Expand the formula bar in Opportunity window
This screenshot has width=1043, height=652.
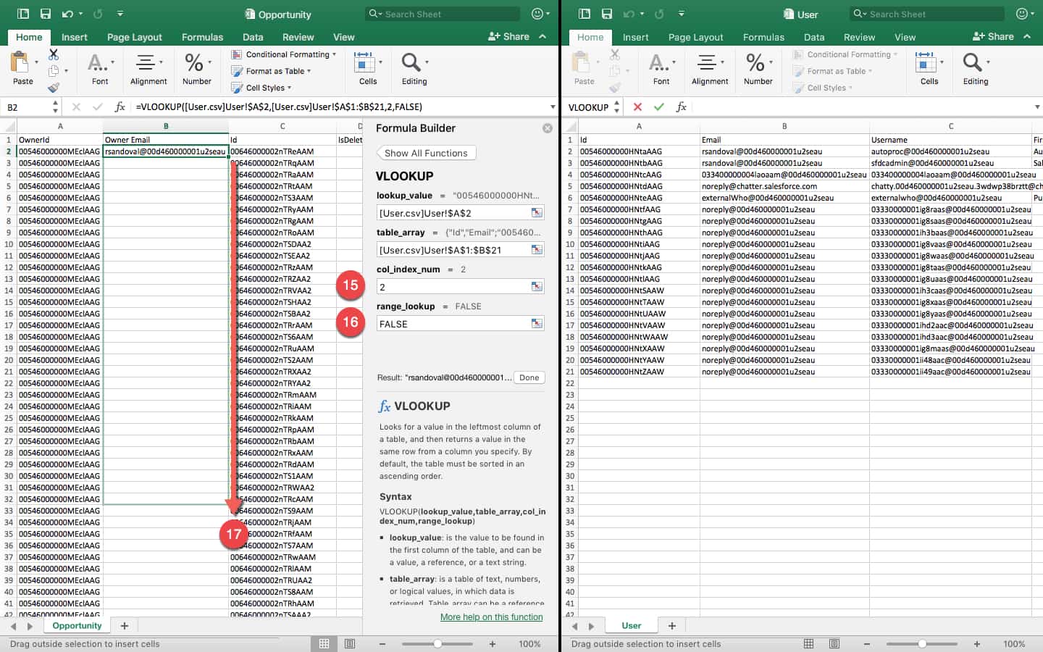pos(553,106)
